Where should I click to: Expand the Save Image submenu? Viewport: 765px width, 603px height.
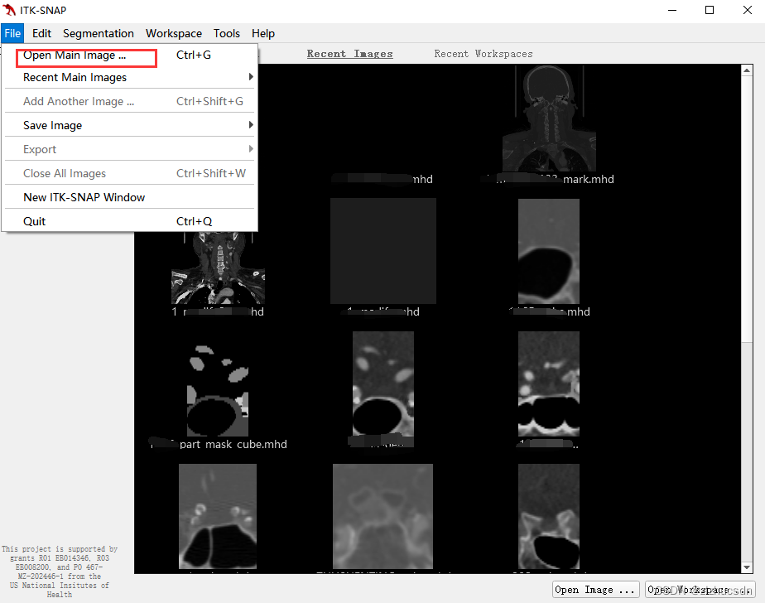[130, 125]
